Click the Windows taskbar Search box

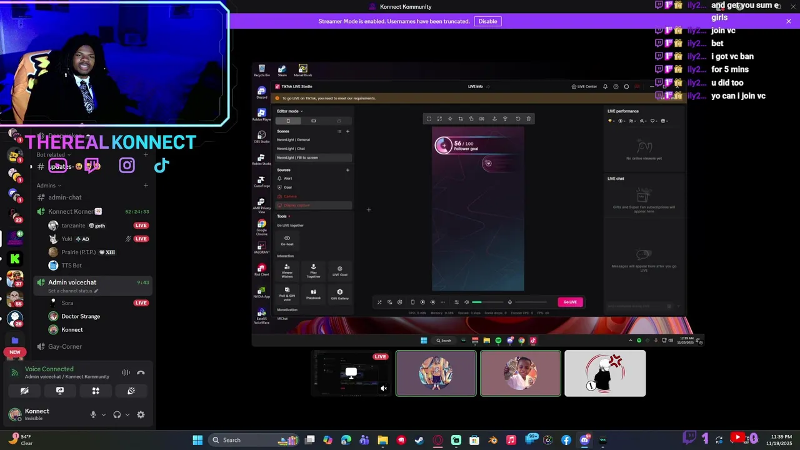click(x=254, y=440)
